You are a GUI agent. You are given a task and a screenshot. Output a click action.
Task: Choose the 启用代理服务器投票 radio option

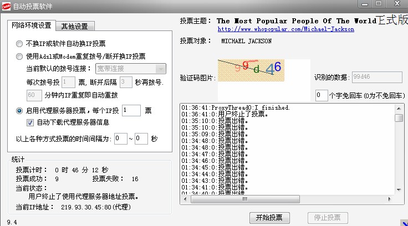pos(20,111)
